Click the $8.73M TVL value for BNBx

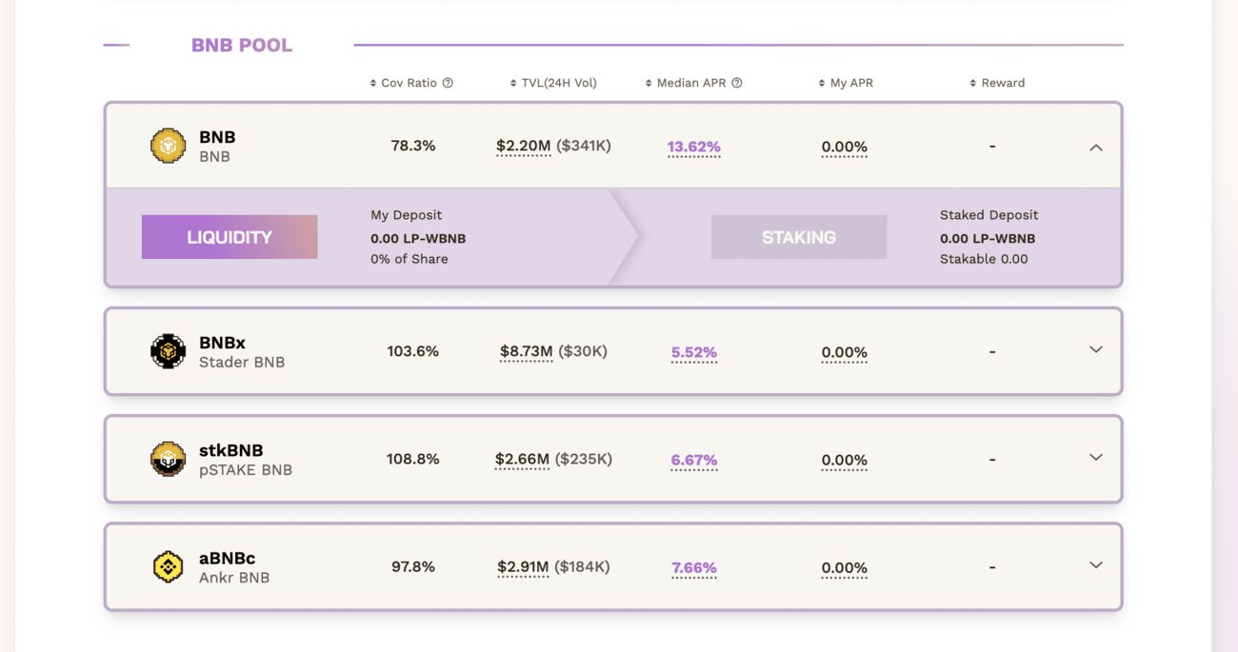pos(527,351)
